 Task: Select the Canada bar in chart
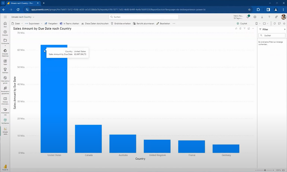pyautogui.click(x=88, y=139)
